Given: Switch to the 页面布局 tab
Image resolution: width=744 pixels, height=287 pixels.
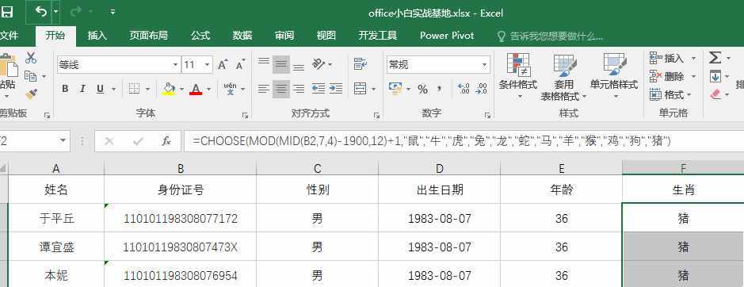Looking at the screenshot, I should (x=148, y=36).
